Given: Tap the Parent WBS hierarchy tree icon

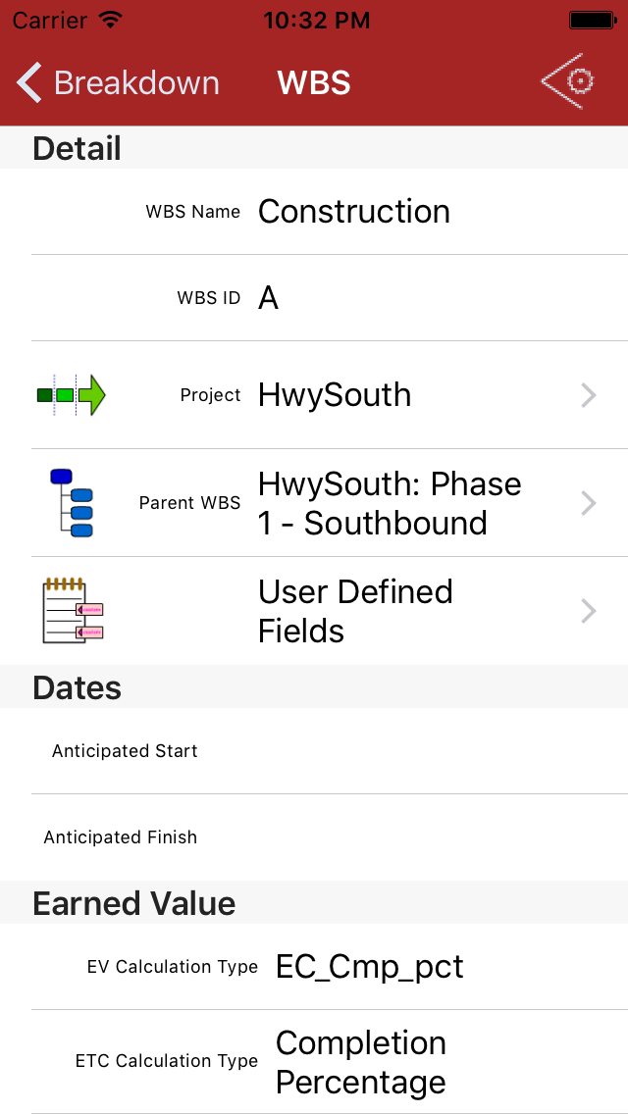Looking at the screenshot, I should point(71,503).
